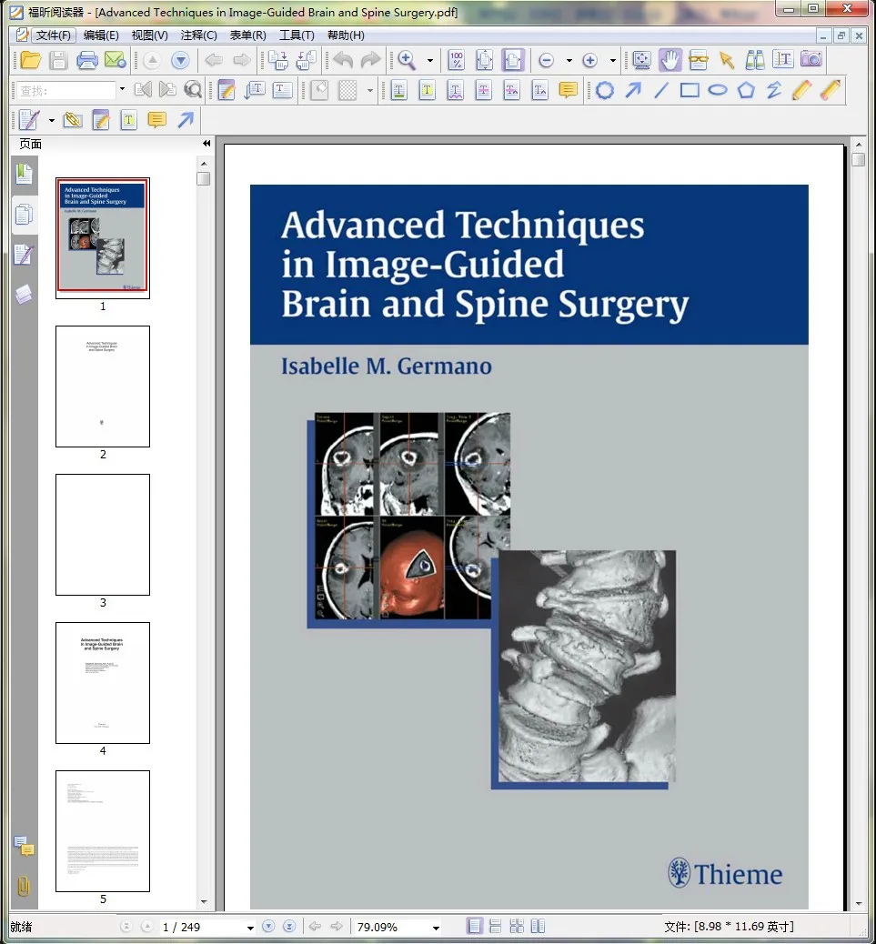Email the document using the envelope icon
This screenshot has height=944, width=876.
[115, 60]
